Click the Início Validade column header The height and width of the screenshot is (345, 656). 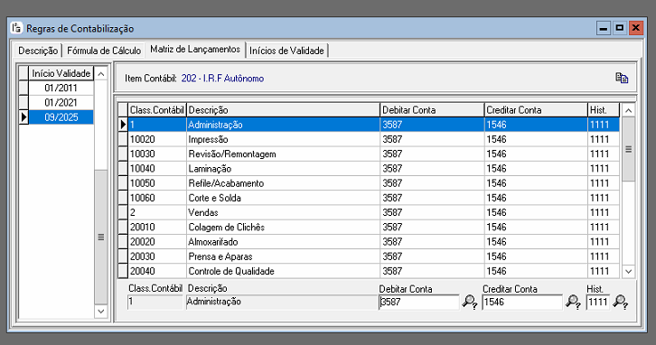[61, 73]
